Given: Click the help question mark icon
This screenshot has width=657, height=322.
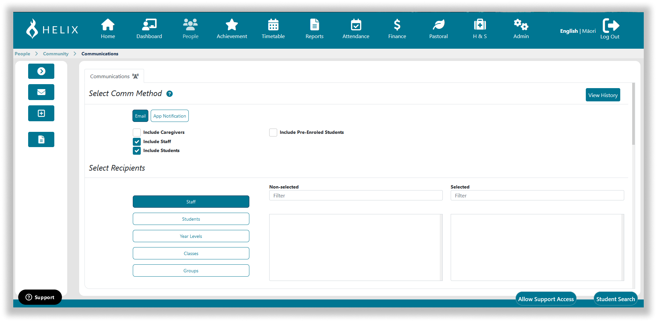Looking at the screenshot, I should click(x=170, y=94).
